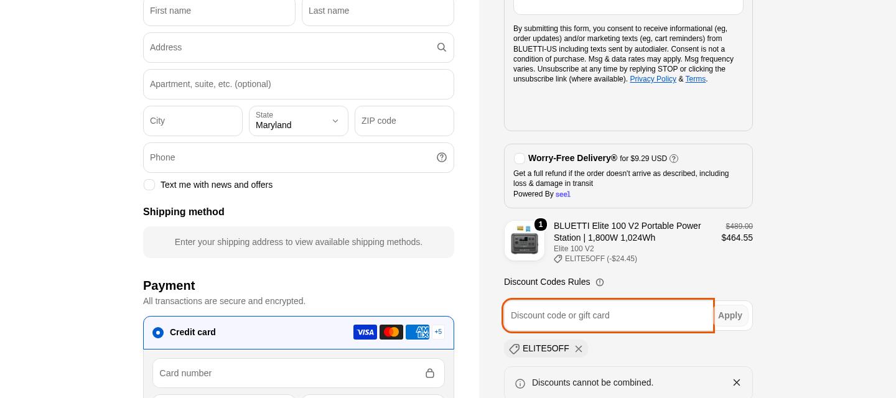
Task: Click the tag icon on ELITE5OFF chip
Action: pos(515,349)
